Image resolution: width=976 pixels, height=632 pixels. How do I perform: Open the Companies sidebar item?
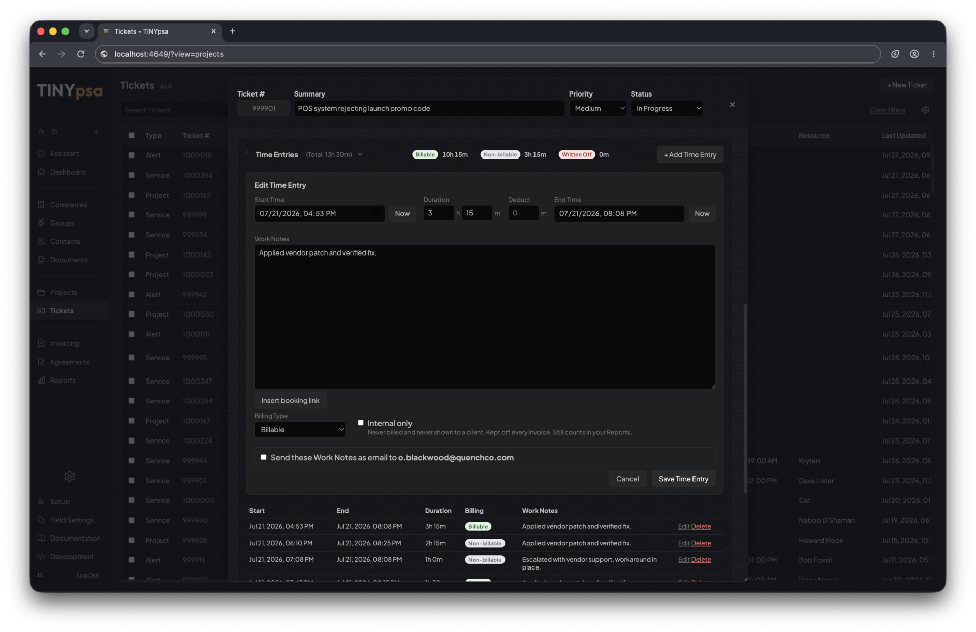click(x=68, y=204)
